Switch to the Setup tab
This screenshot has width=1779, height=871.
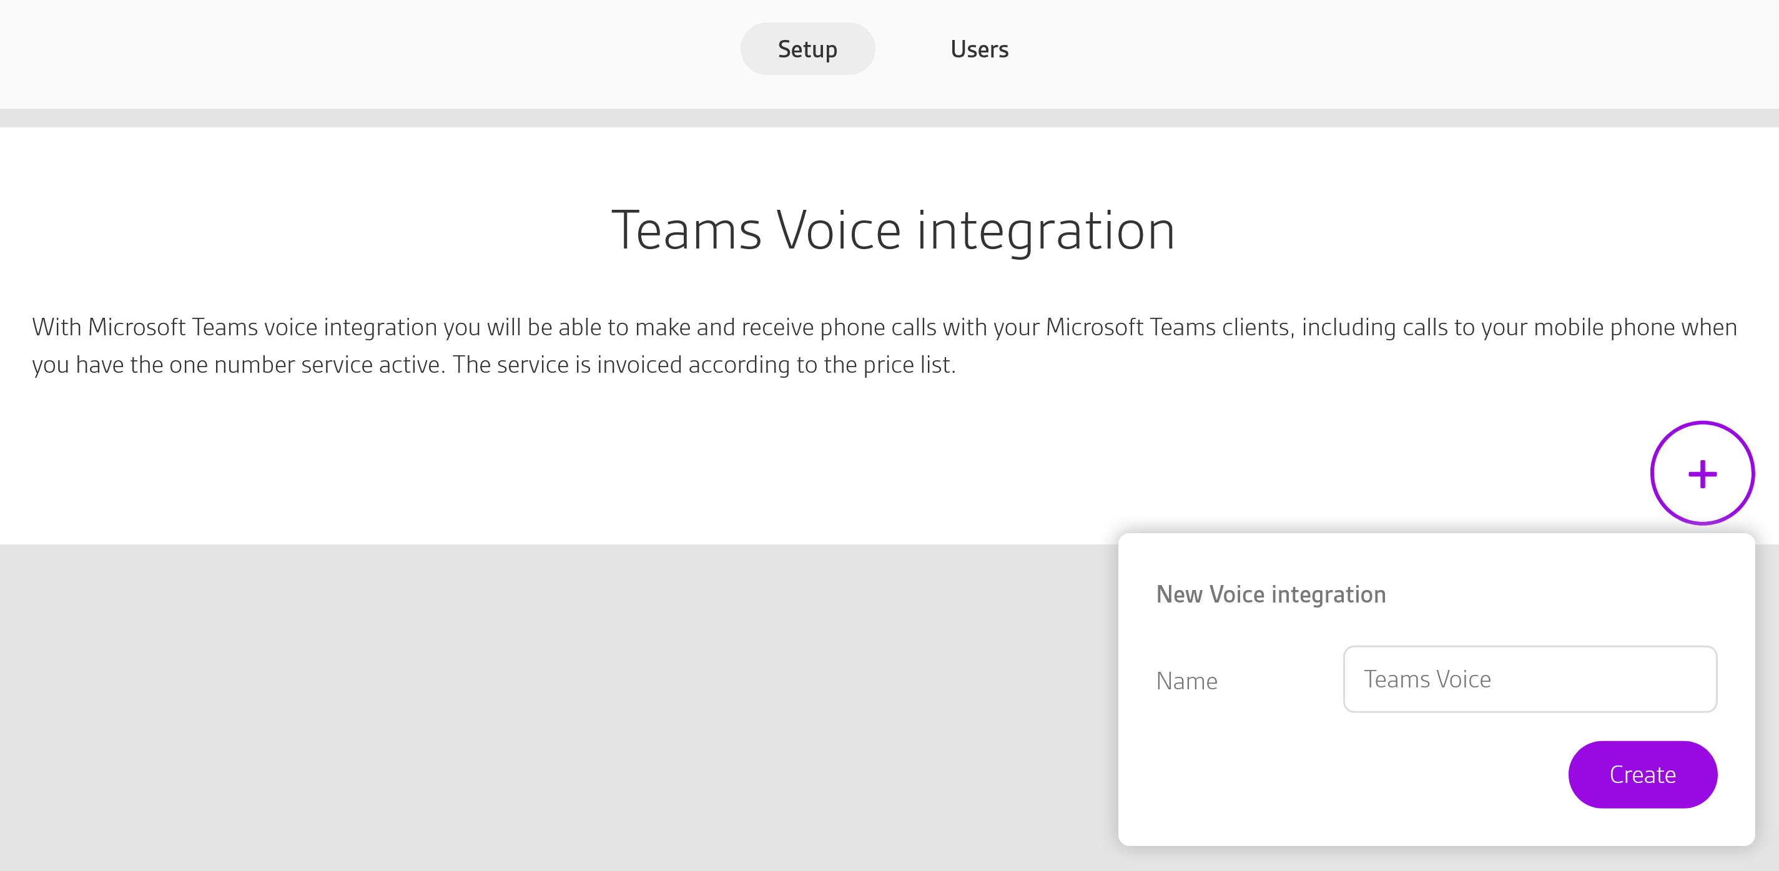(x=807, y=49)
